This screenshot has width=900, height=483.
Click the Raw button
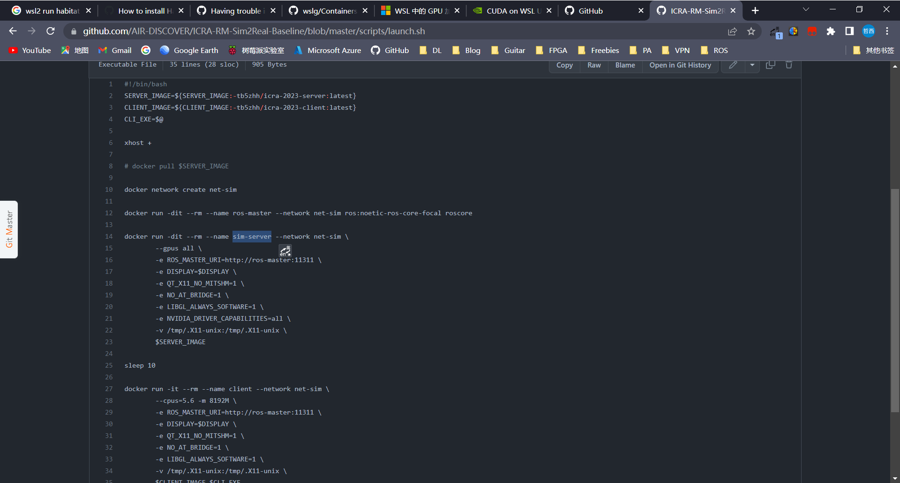593,65
